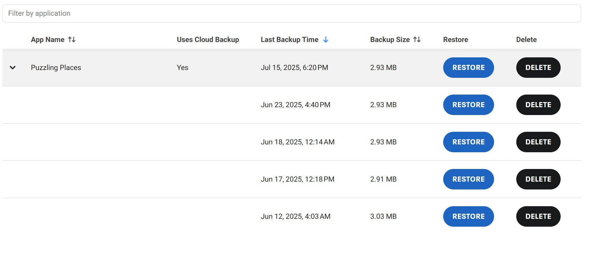Click the Last Backup Time header
The width and height of the screenshot is (590, 269).
click(289, 40)
